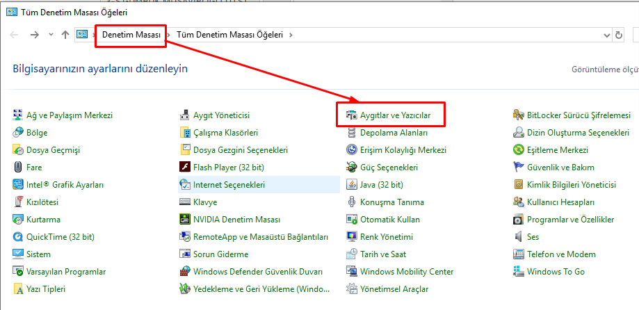
Task: Click the Kızılötesi icon
Action: point(18,202)
